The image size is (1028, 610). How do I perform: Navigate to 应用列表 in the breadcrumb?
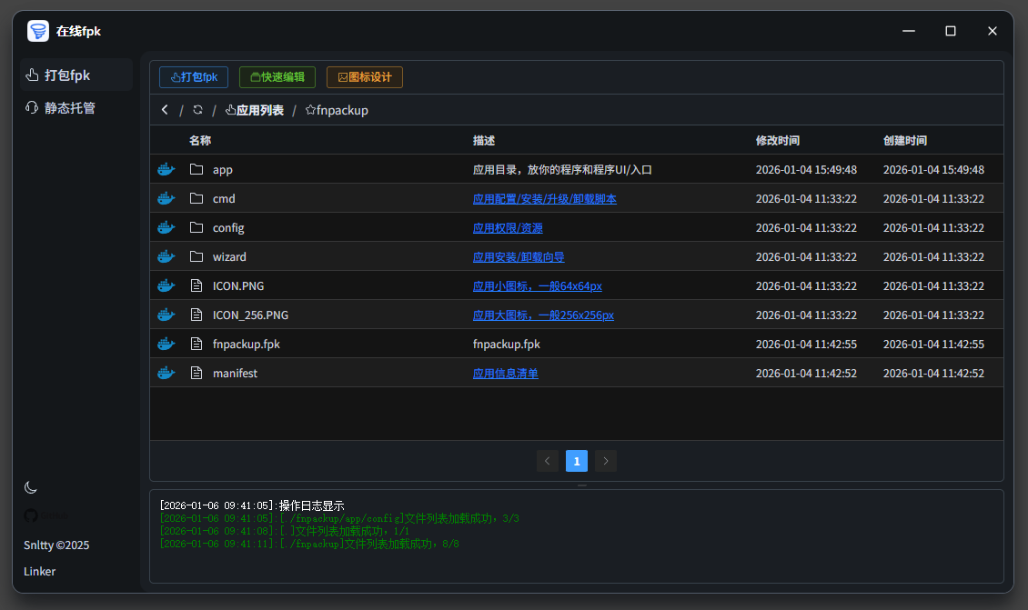255,110
